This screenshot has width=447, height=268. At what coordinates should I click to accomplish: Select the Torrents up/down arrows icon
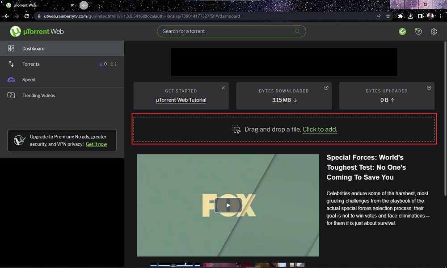pos(11,64)
